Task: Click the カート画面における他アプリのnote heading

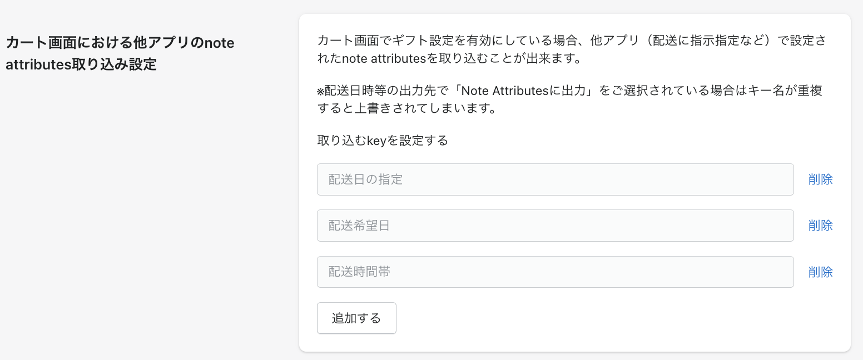Action: point(120,43)
